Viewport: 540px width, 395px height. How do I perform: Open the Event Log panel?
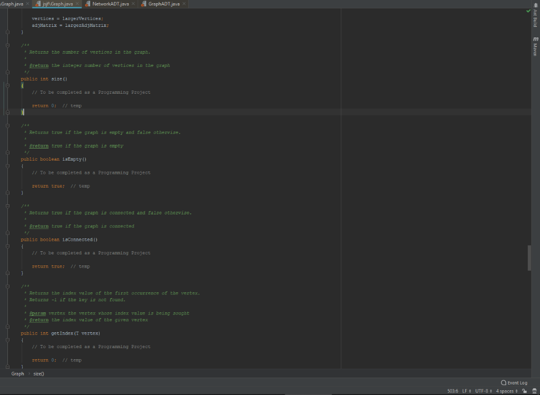[514, 382]
